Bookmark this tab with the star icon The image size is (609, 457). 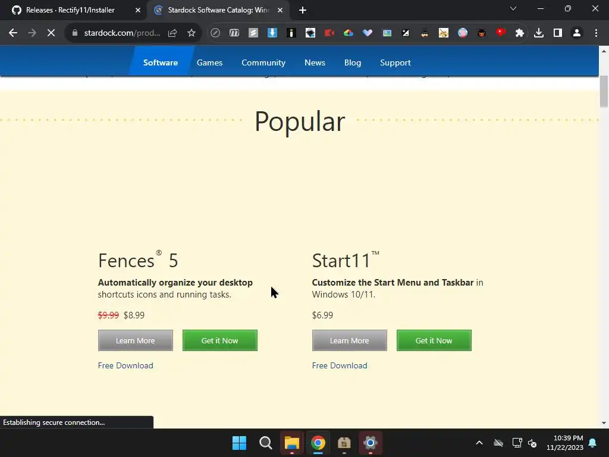point(192,33)
